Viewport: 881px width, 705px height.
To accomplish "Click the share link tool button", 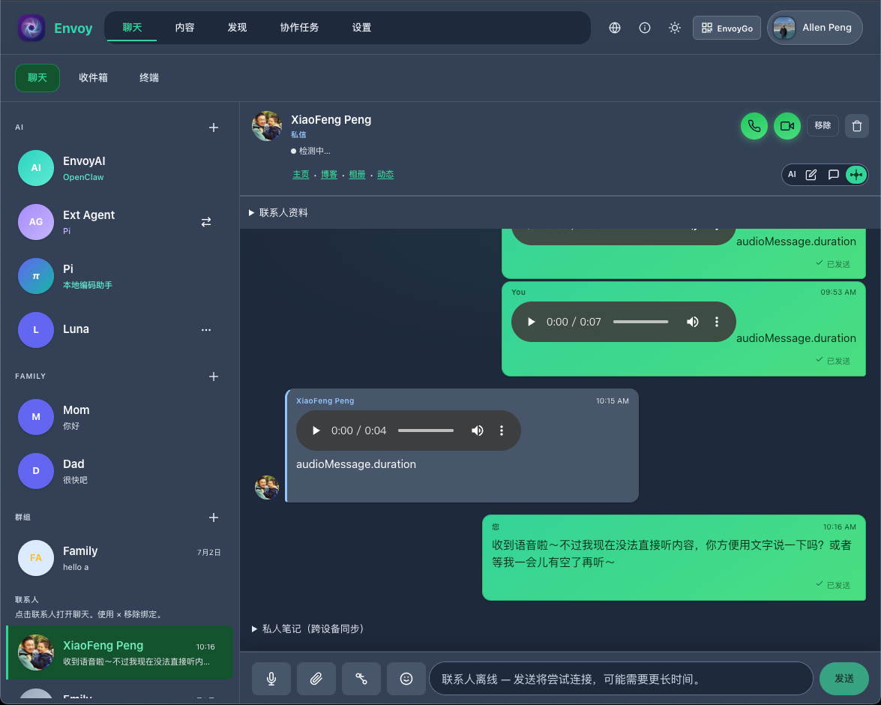I will [x=361, y=679].
